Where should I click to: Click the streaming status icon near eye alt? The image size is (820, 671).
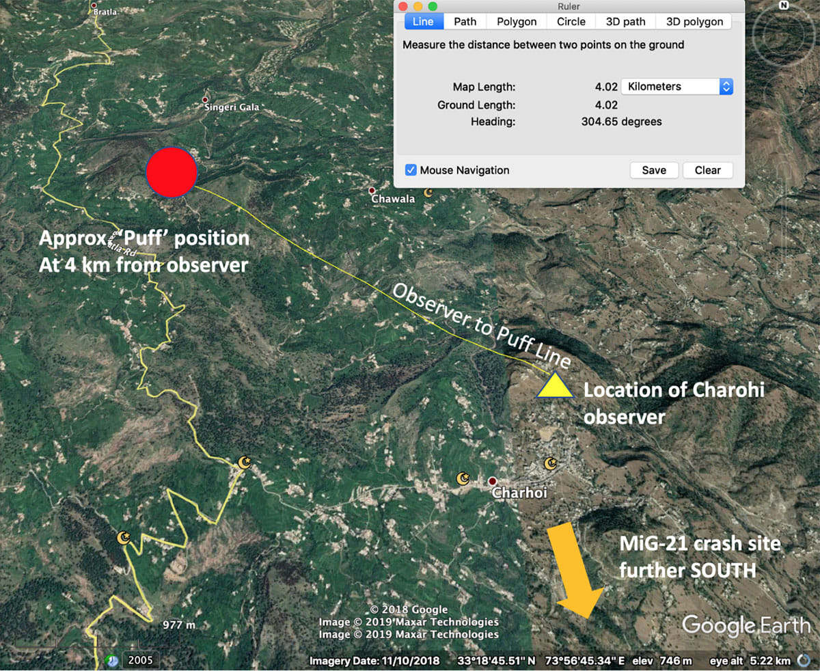point(804,661)
